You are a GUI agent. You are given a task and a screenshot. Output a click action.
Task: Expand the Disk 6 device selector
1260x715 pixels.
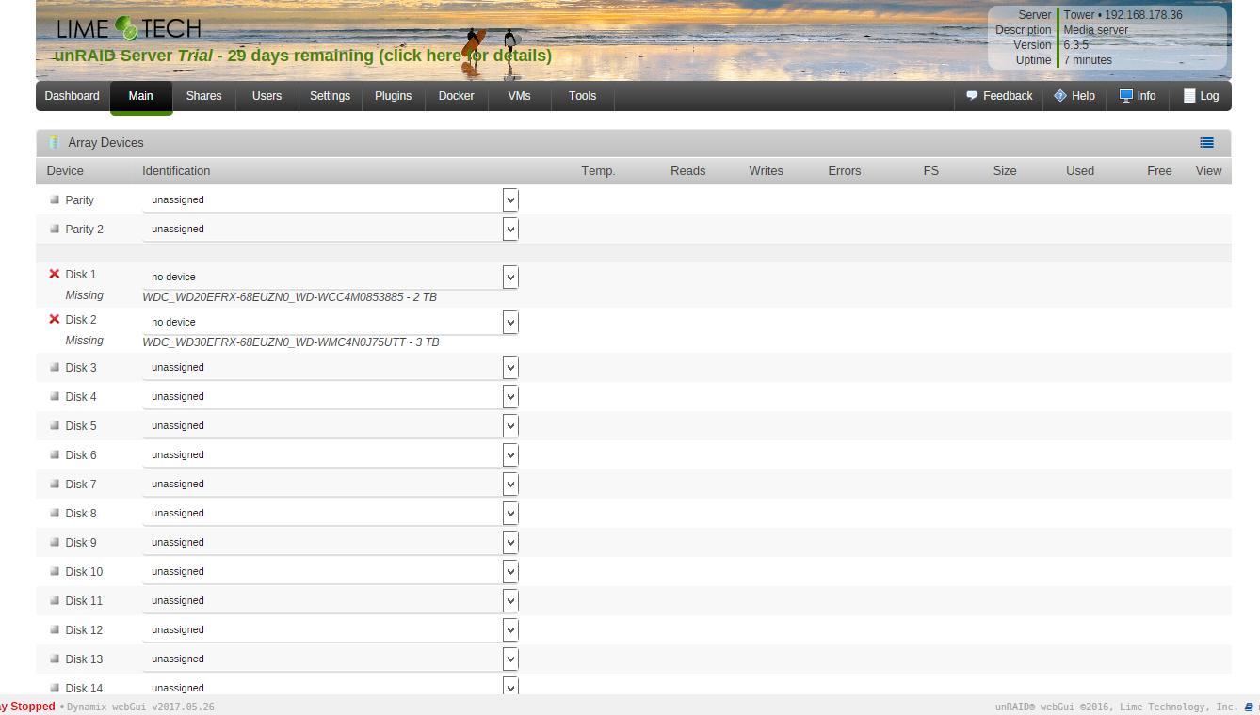[x=331, y=454]
